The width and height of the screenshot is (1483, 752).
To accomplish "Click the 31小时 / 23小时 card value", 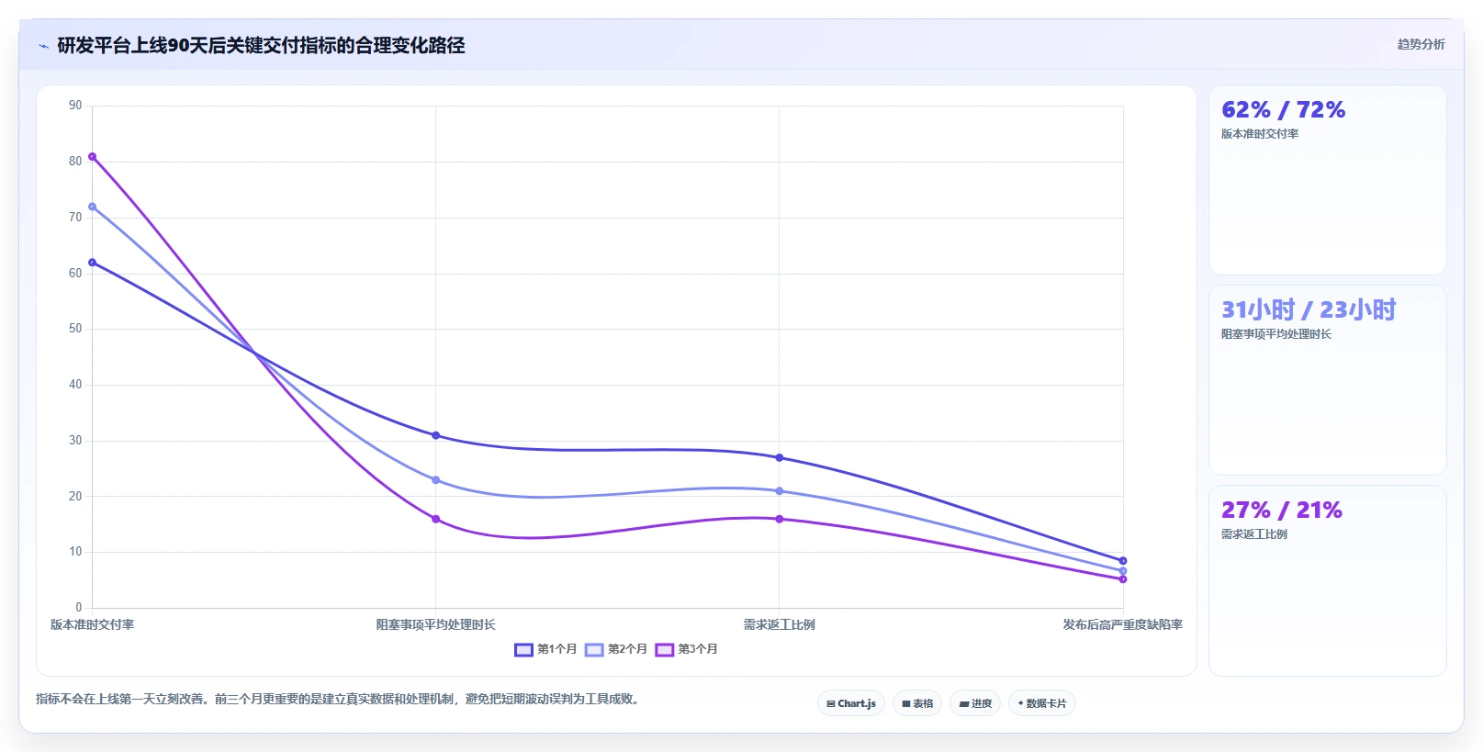I will (x=1309, y=309).
